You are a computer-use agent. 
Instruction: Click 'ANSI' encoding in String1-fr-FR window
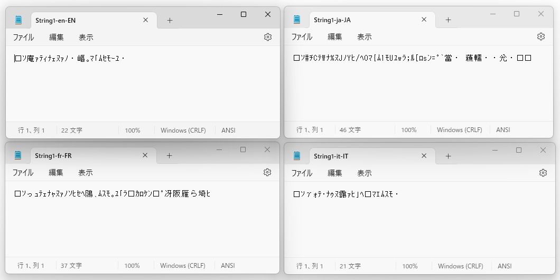click(228, 266)
